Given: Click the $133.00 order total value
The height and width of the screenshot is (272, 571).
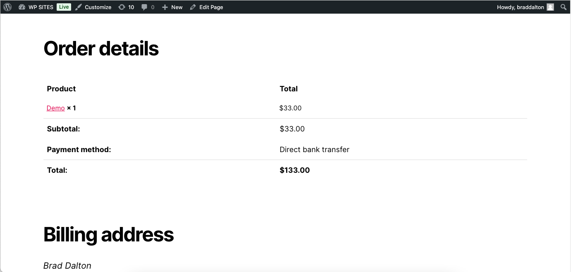Looking at the screenshot, I should point(294,170).
